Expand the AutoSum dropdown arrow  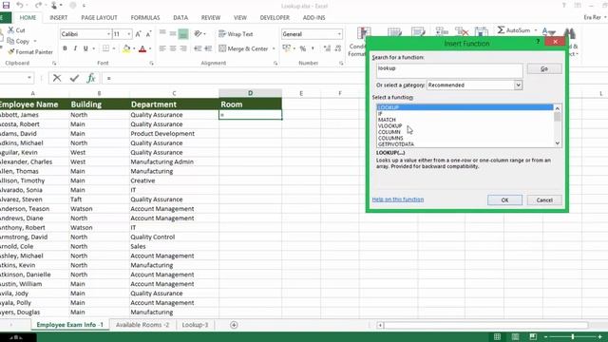[x=536, y=29]
